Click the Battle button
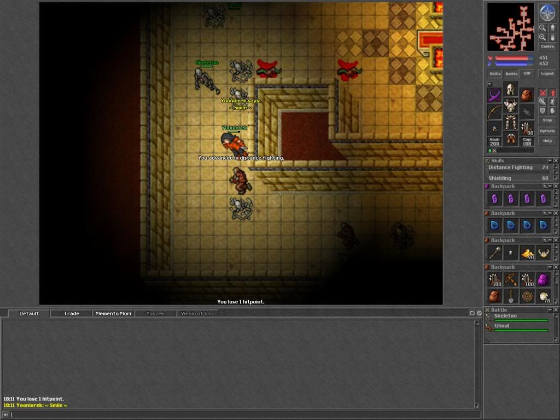 511,74
